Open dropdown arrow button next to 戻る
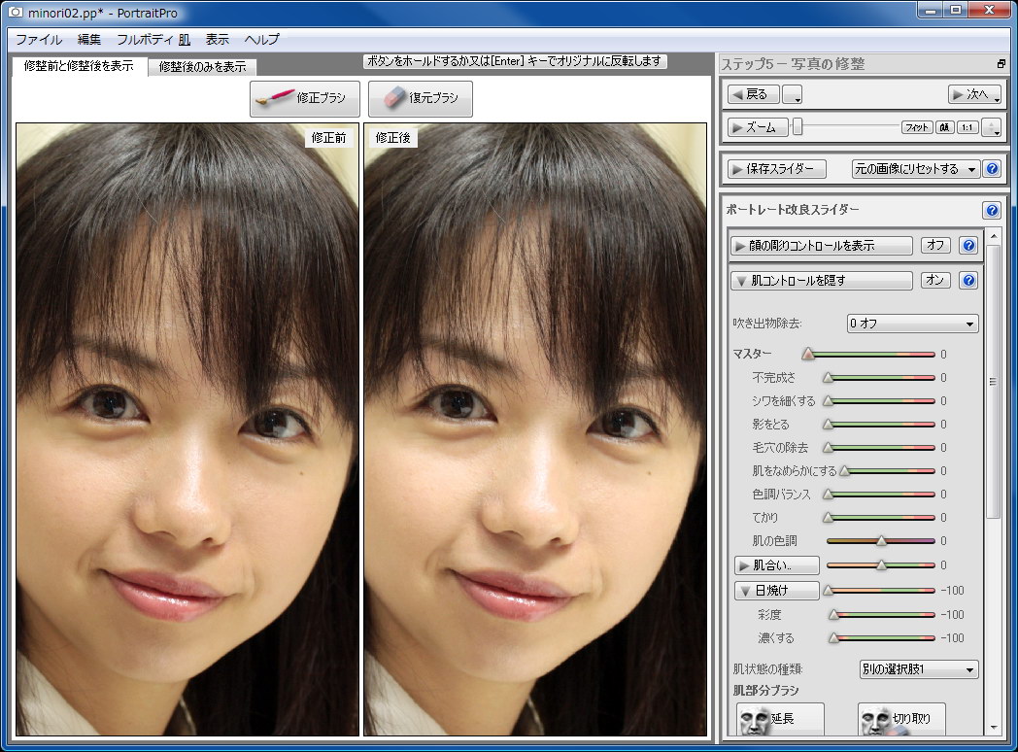 (x=792, y=95)
